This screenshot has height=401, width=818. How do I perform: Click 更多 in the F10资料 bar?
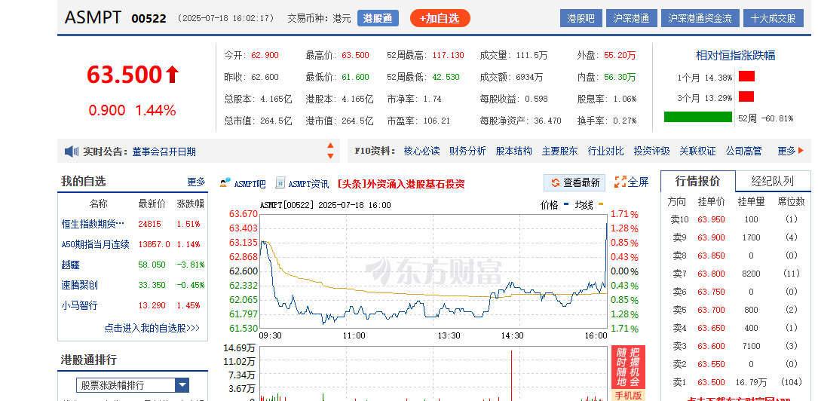[x=786, y=151]
